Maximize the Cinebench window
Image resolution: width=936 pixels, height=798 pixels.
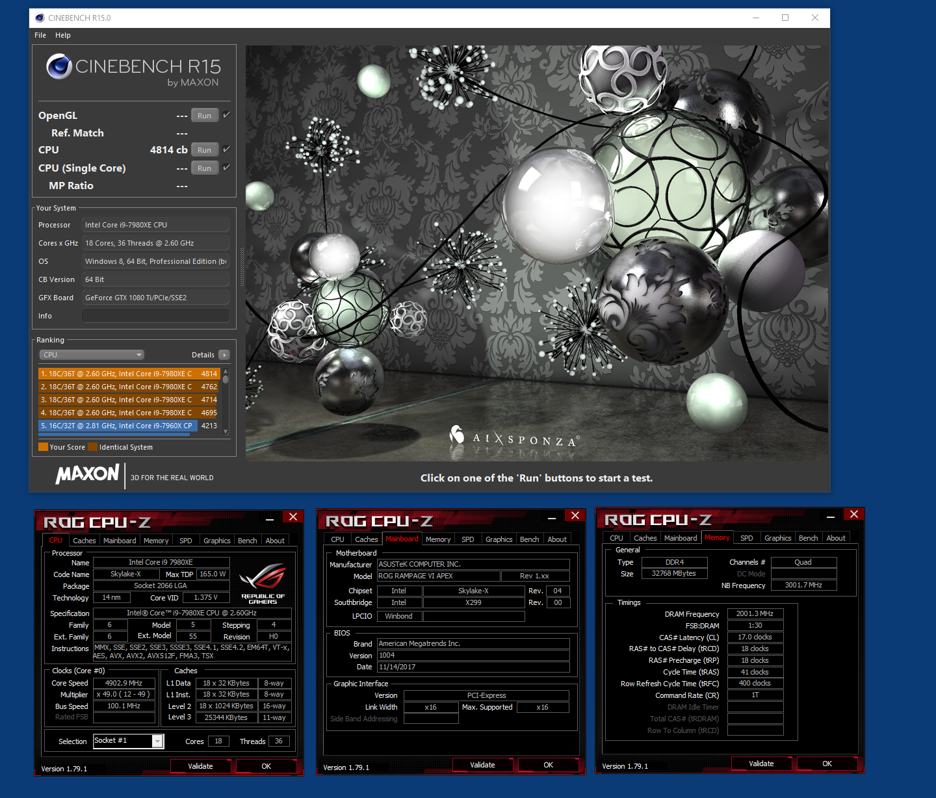785,18
